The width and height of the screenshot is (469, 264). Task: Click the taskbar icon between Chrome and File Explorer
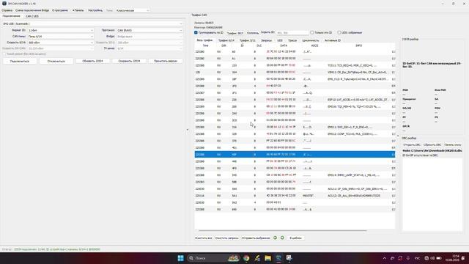(257, 258)
